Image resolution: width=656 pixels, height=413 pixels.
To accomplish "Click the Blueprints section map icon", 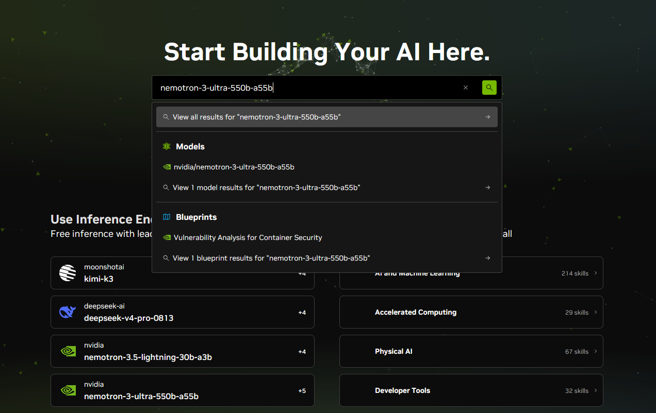I will 167,217.
